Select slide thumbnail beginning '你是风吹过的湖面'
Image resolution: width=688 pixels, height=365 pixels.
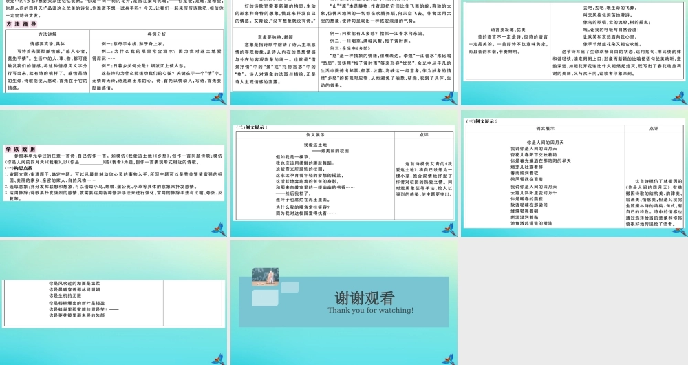(114, 302)
